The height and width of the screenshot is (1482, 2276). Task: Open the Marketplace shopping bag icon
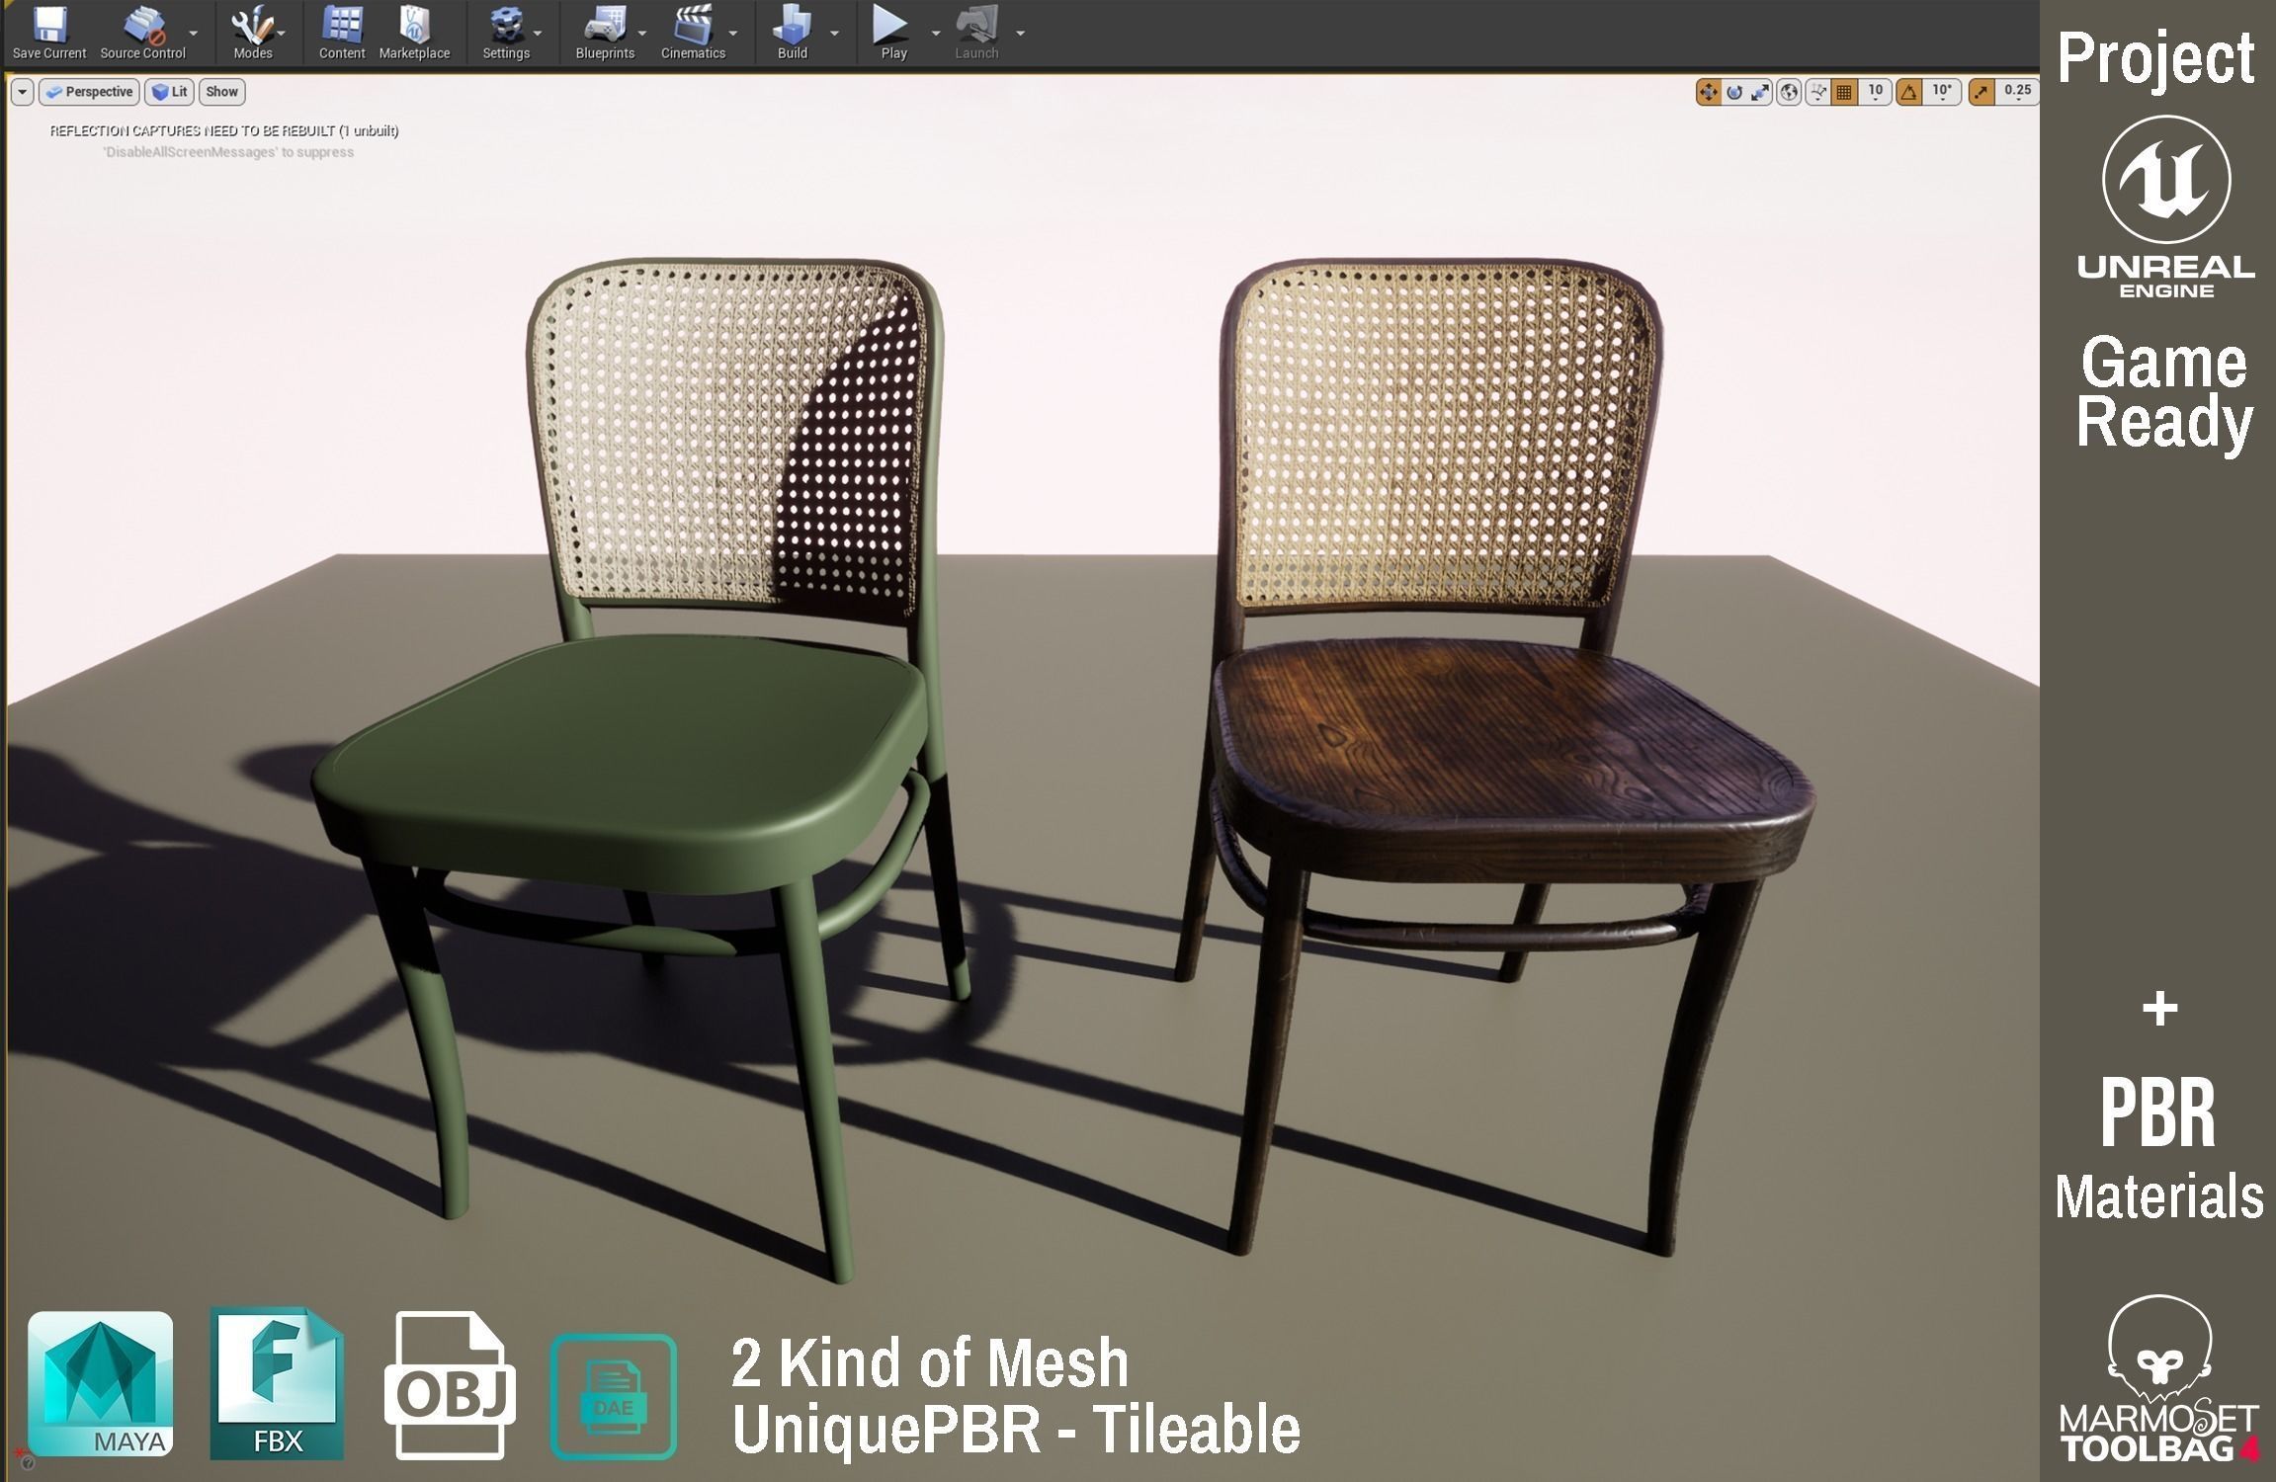click(x=414, y=25)
